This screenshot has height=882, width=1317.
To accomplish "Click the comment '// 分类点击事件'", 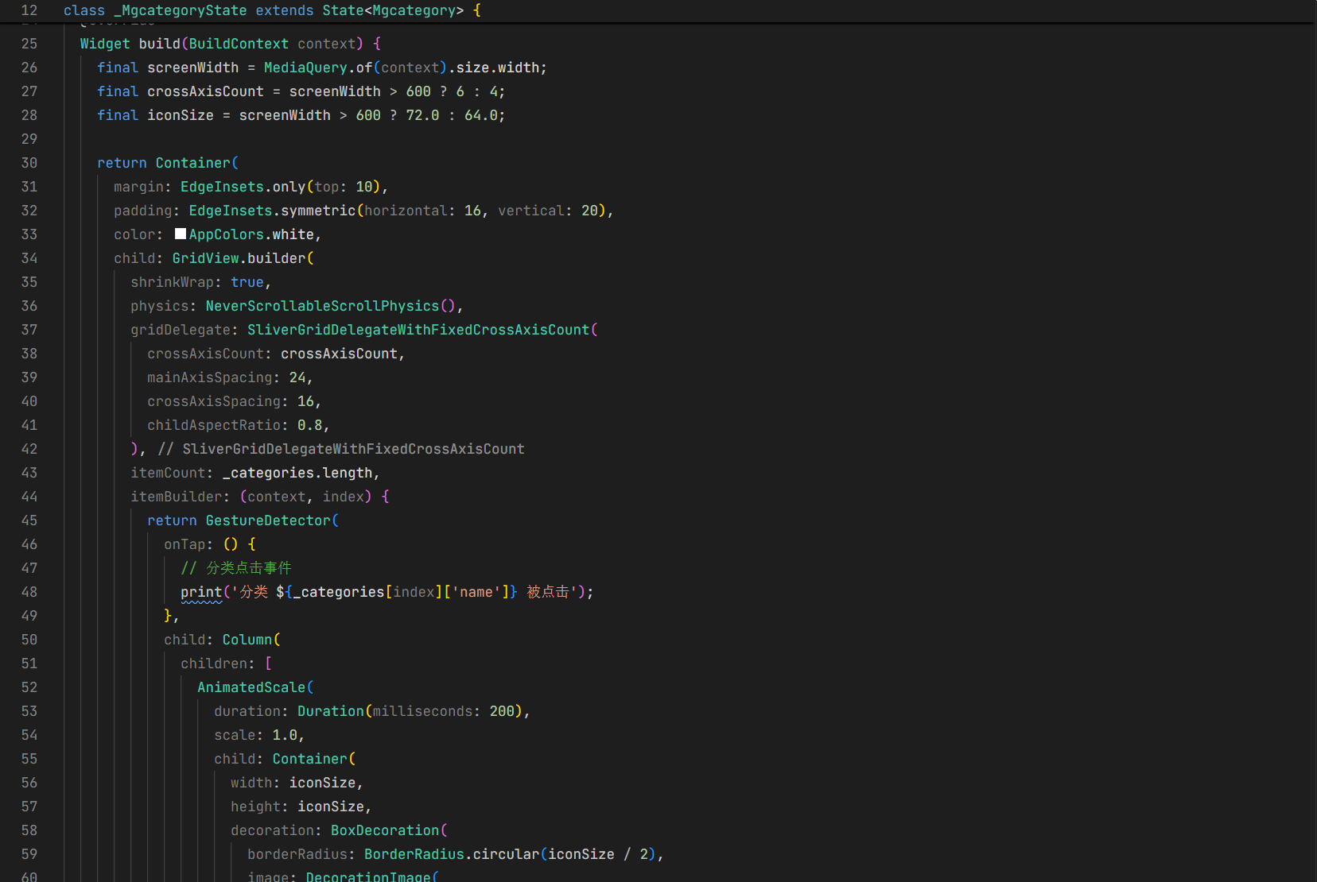I will pyautogui.click(x=236, y=568).
